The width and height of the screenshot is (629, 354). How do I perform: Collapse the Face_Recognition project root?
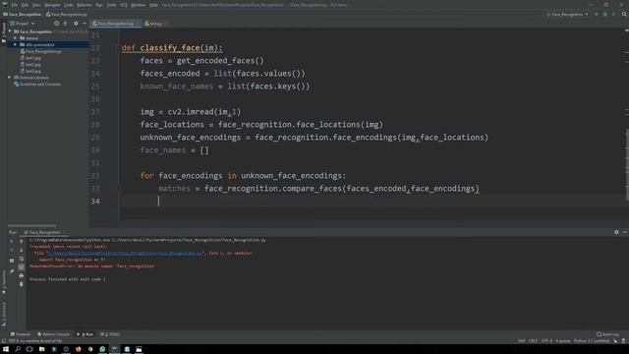pos(10,31)
